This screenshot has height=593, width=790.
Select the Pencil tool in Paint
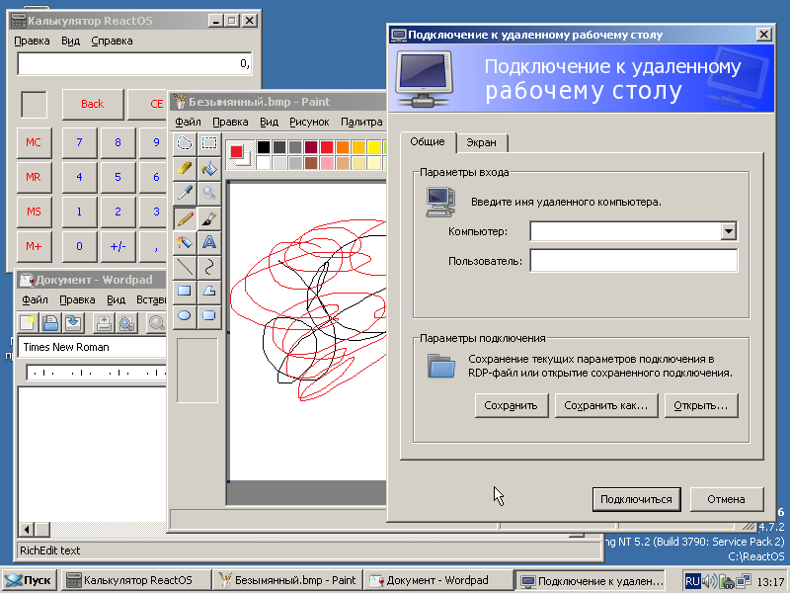[x=185, y=217]
